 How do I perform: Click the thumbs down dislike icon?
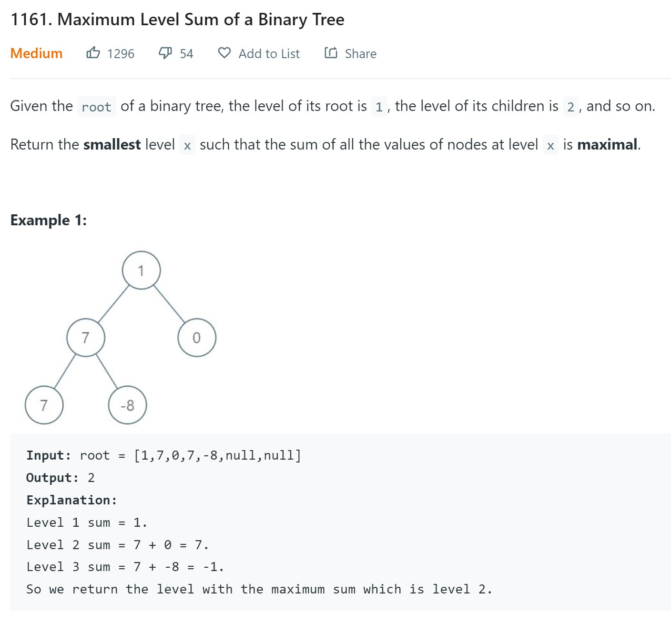(x=165, y=53)
